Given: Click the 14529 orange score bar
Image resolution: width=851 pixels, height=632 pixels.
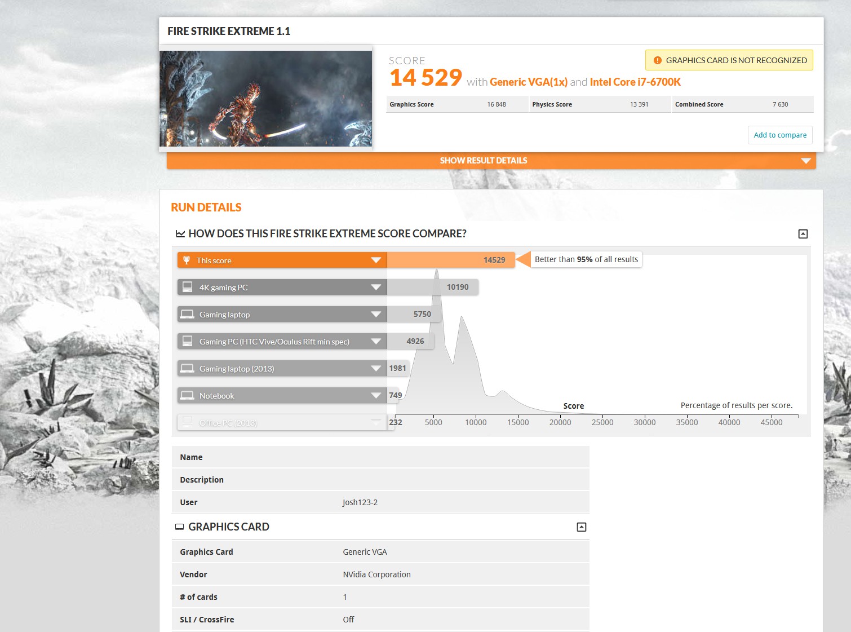Looking at the screenshot, I should coord(451,260).
